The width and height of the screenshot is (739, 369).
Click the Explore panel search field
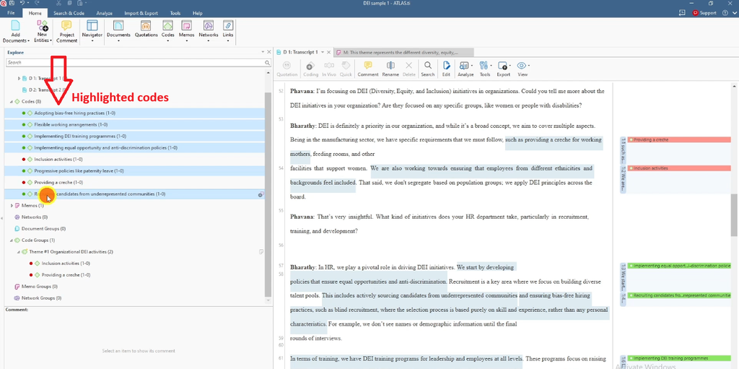pos(135,62)
